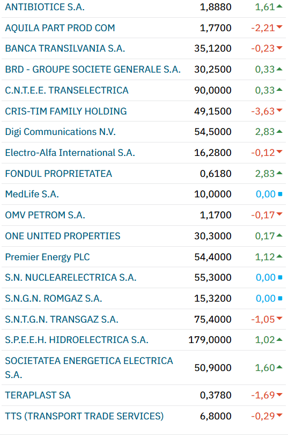Click the blue square beside NUCLEARELECTRICA 0,00

tap(280, 277)
